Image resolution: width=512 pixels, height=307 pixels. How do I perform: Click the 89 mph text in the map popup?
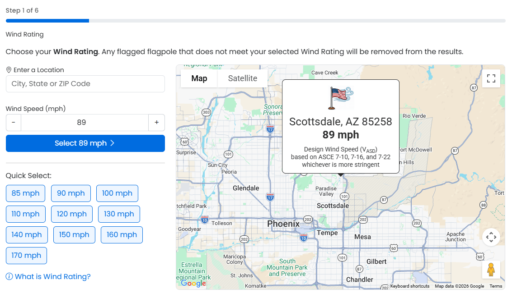point(341,135)
